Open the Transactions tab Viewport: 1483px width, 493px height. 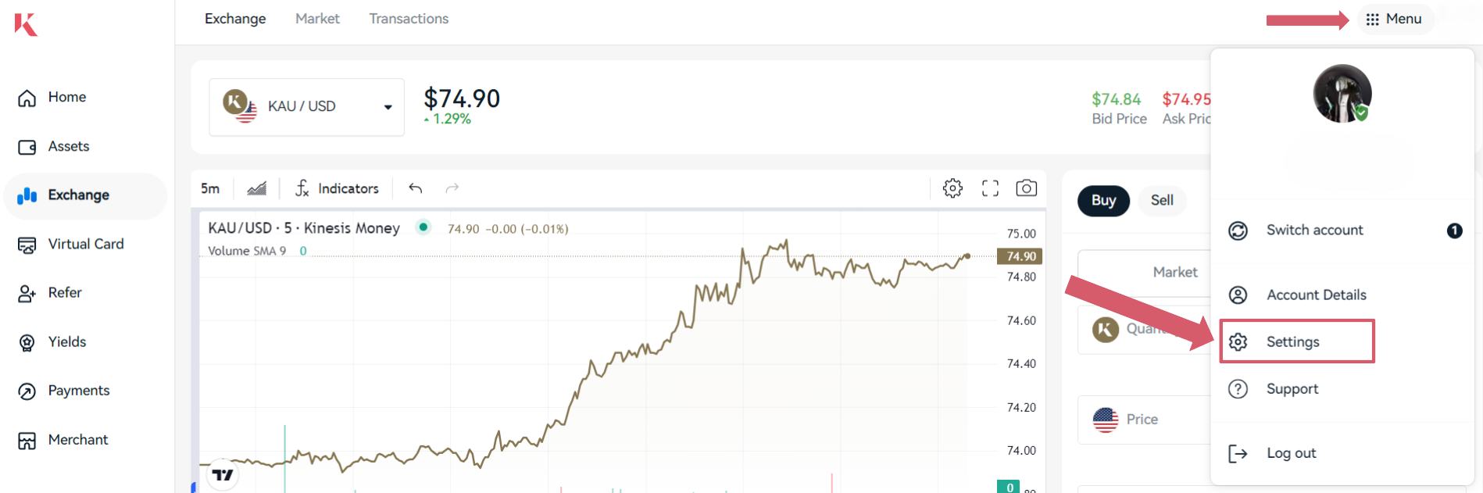[x=409, y=19]
